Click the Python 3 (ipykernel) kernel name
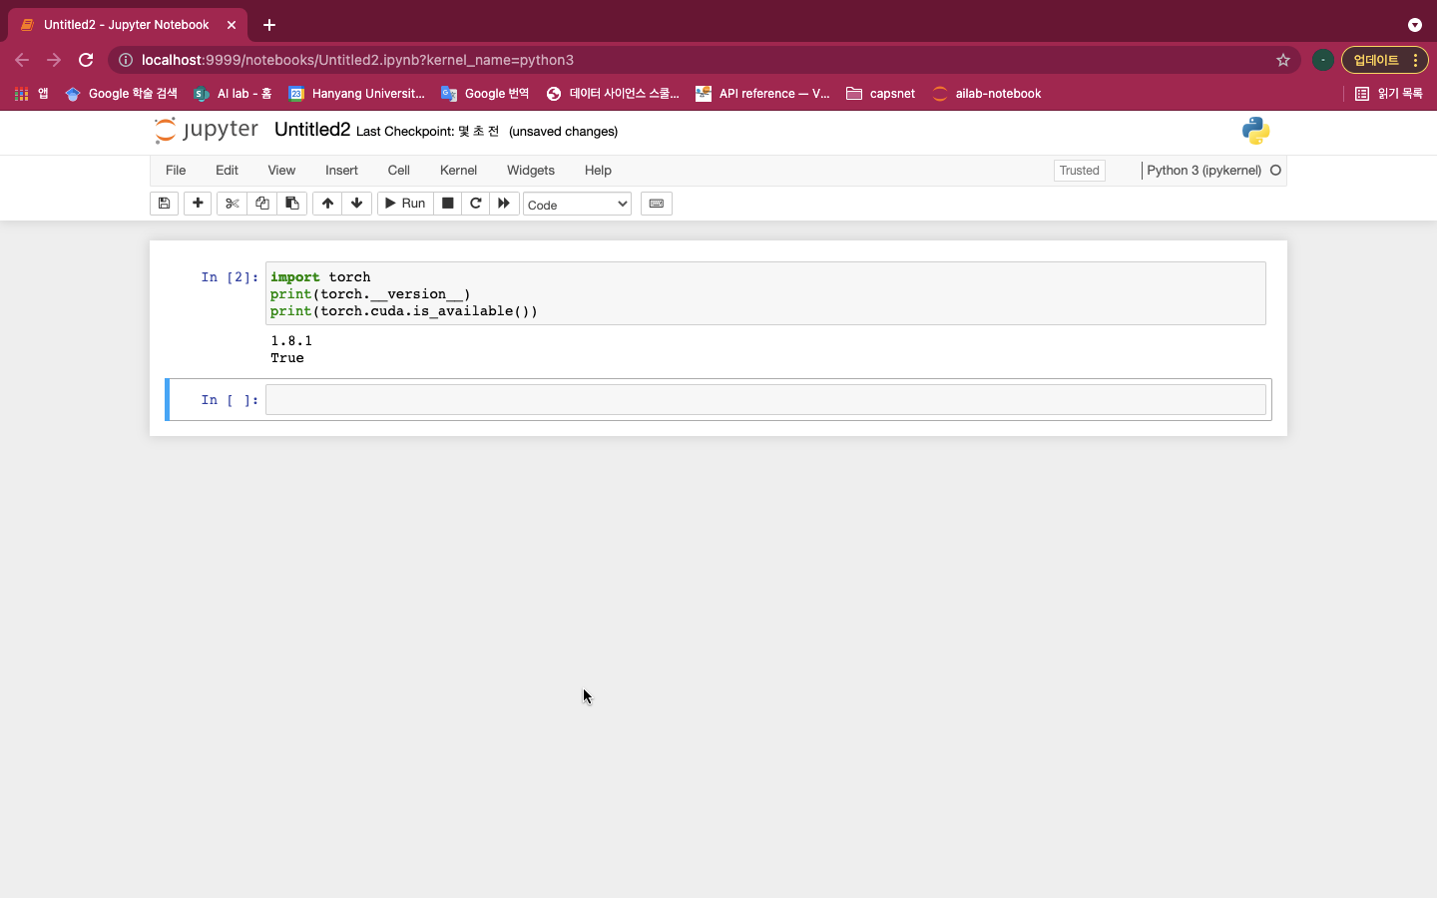Screen dimensions: 1437x898 (x=1204, y=171)
